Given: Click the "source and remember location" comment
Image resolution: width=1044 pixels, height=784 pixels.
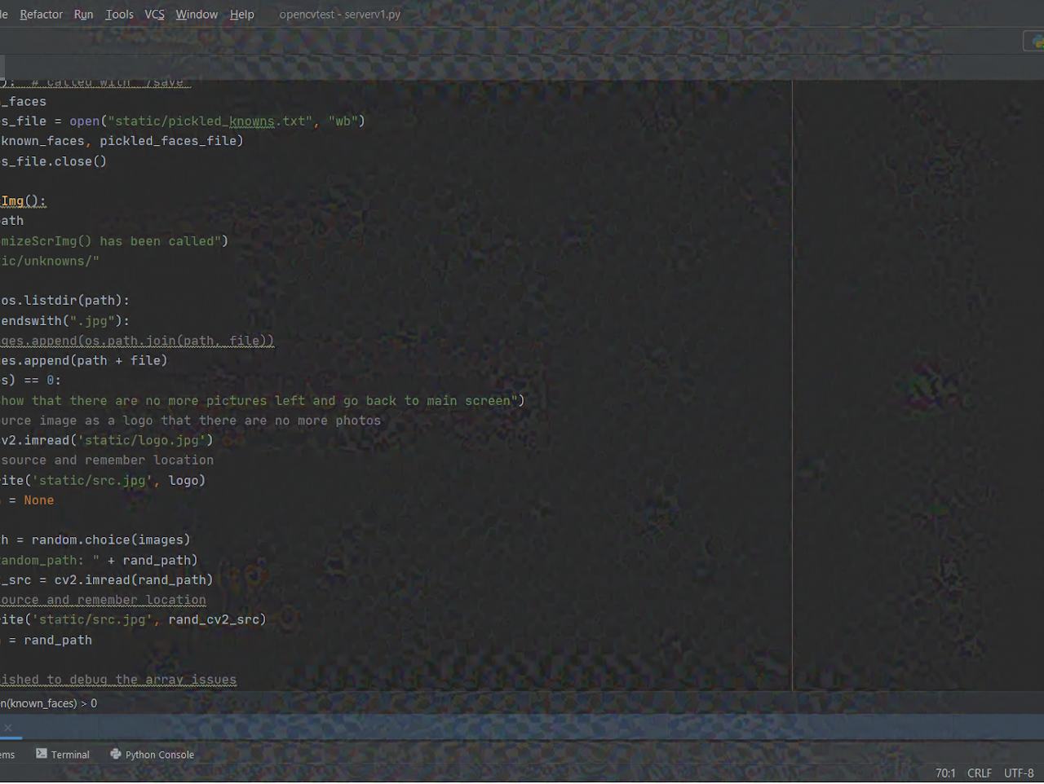Looking at the screenshot, I should pyautogui.click(x=107, y=460).
